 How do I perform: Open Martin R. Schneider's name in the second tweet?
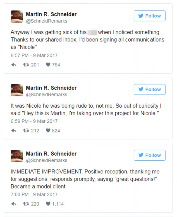[x=51, y=88]
